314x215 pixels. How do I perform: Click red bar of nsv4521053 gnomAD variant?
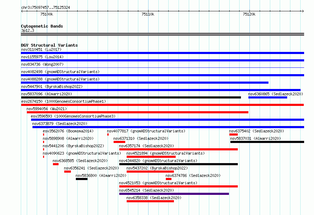[179, 186]
